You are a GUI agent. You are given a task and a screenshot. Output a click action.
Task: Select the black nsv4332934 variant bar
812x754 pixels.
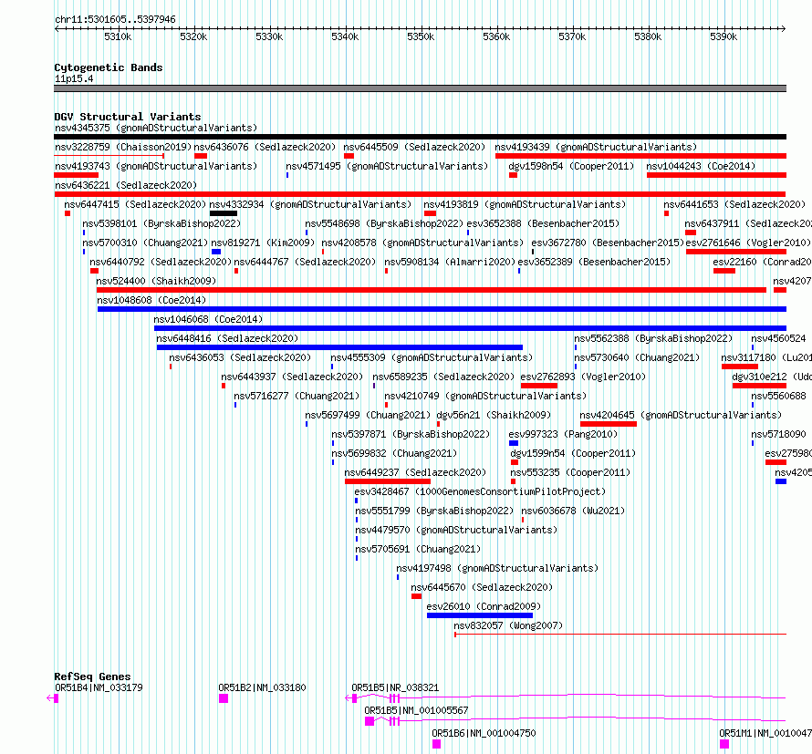click(x=224, y=213)
